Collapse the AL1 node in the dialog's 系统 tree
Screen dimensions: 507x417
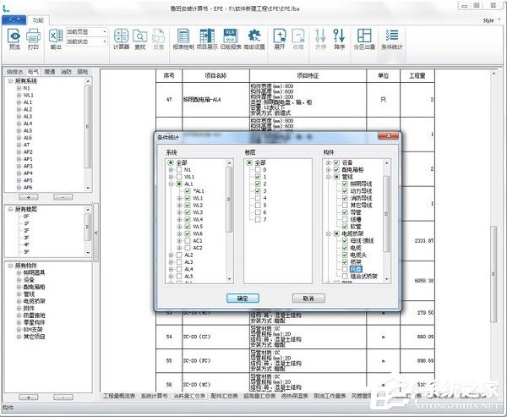pos(171,184)
